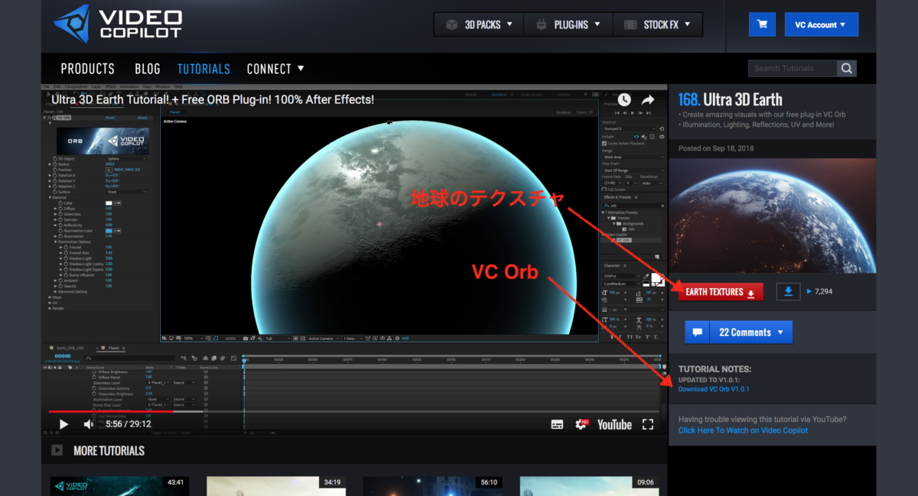Click the Video Copilot logo
918x496 pixels.
tap(117, 24)
